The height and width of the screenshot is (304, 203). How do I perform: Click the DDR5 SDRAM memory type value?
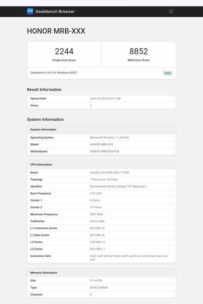[x=99, y=287]
